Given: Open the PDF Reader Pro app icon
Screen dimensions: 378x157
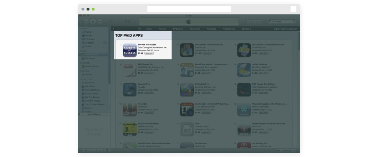Looking at the screenshot, I should coord(130,70).
